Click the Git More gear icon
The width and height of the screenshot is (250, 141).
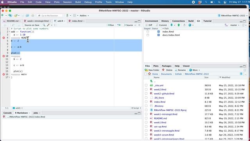point(190,25)
